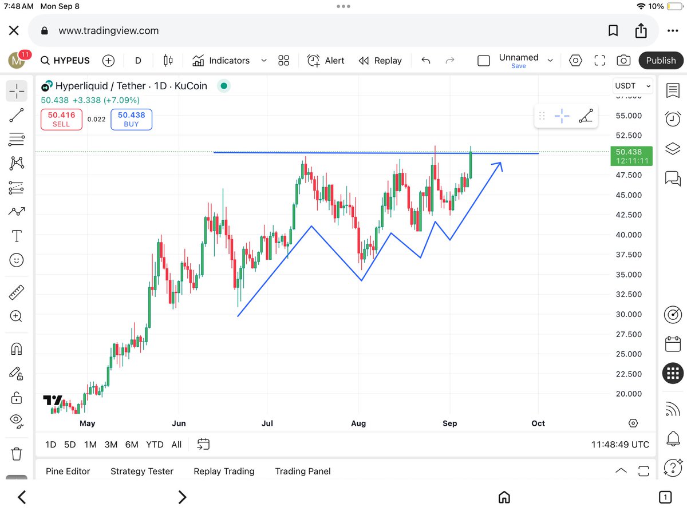687x515 pixels.
Task: Open the economic calendar panel
Action: pos(673,343)
